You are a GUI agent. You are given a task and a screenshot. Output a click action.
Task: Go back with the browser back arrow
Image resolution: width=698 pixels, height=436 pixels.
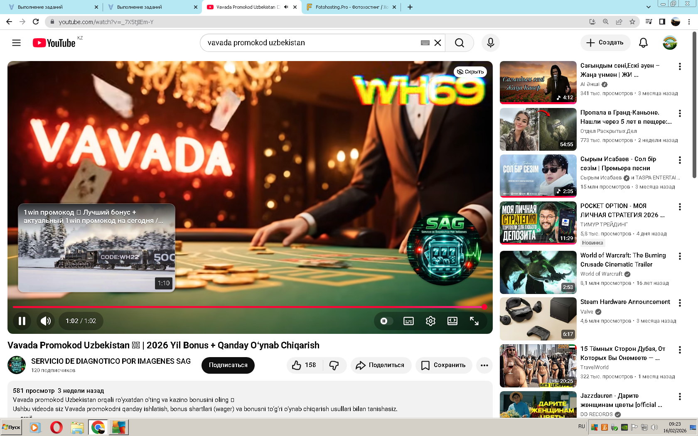click(9, 22)
